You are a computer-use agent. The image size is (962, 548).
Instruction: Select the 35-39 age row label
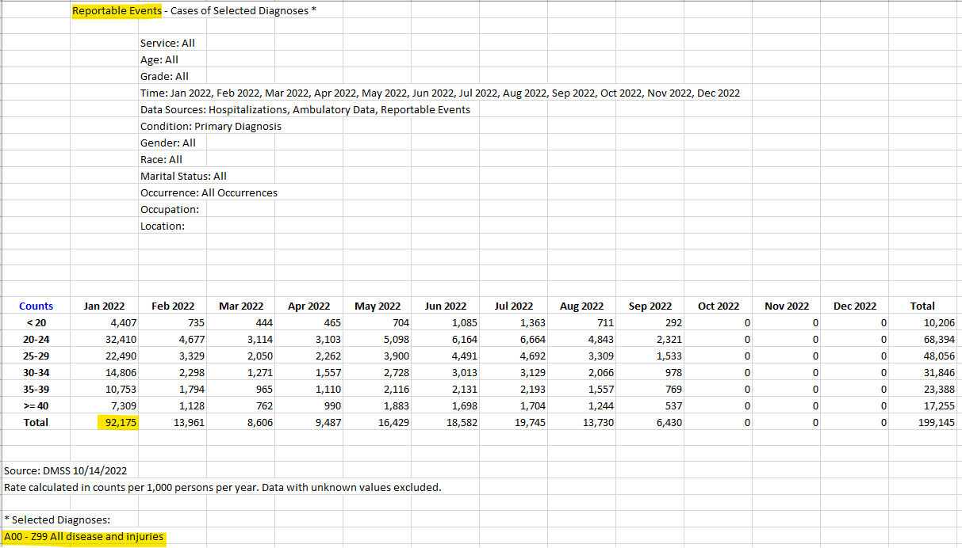point(36,389)
